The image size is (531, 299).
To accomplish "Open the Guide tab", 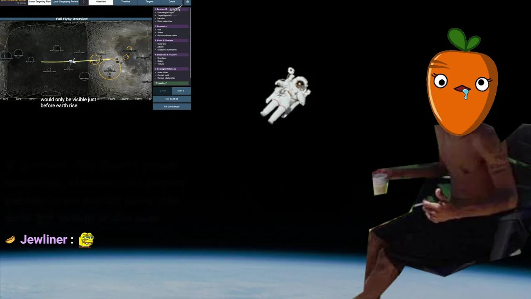I will (x=172, y=2).
